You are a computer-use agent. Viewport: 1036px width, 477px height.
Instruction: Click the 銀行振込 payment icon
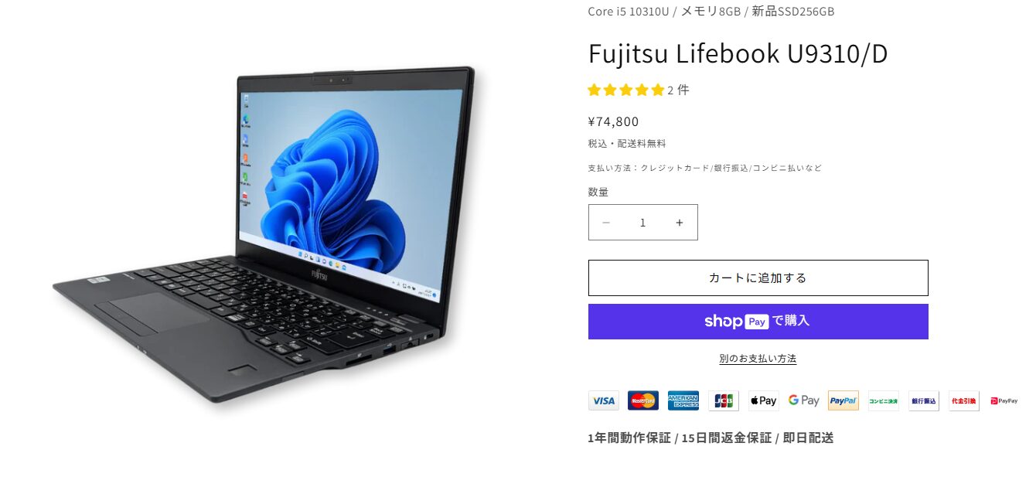click(x=924, y=400)
